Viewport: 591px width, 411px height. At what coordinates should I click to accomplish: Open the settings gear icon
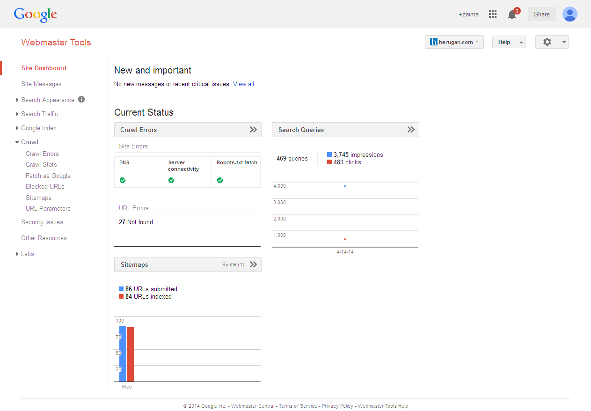click(x=547, y=42)
